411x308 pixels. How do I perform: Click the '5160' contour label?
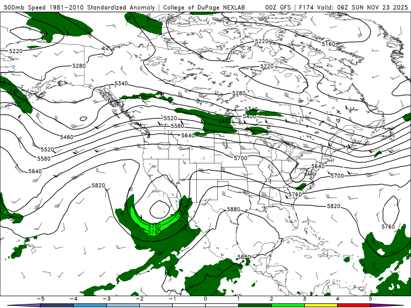pos(329,44)
